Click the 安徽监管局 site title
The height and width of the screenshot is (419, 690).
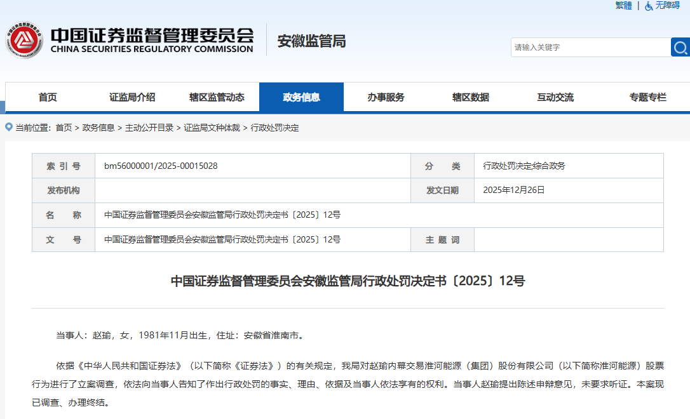[311, 41]
